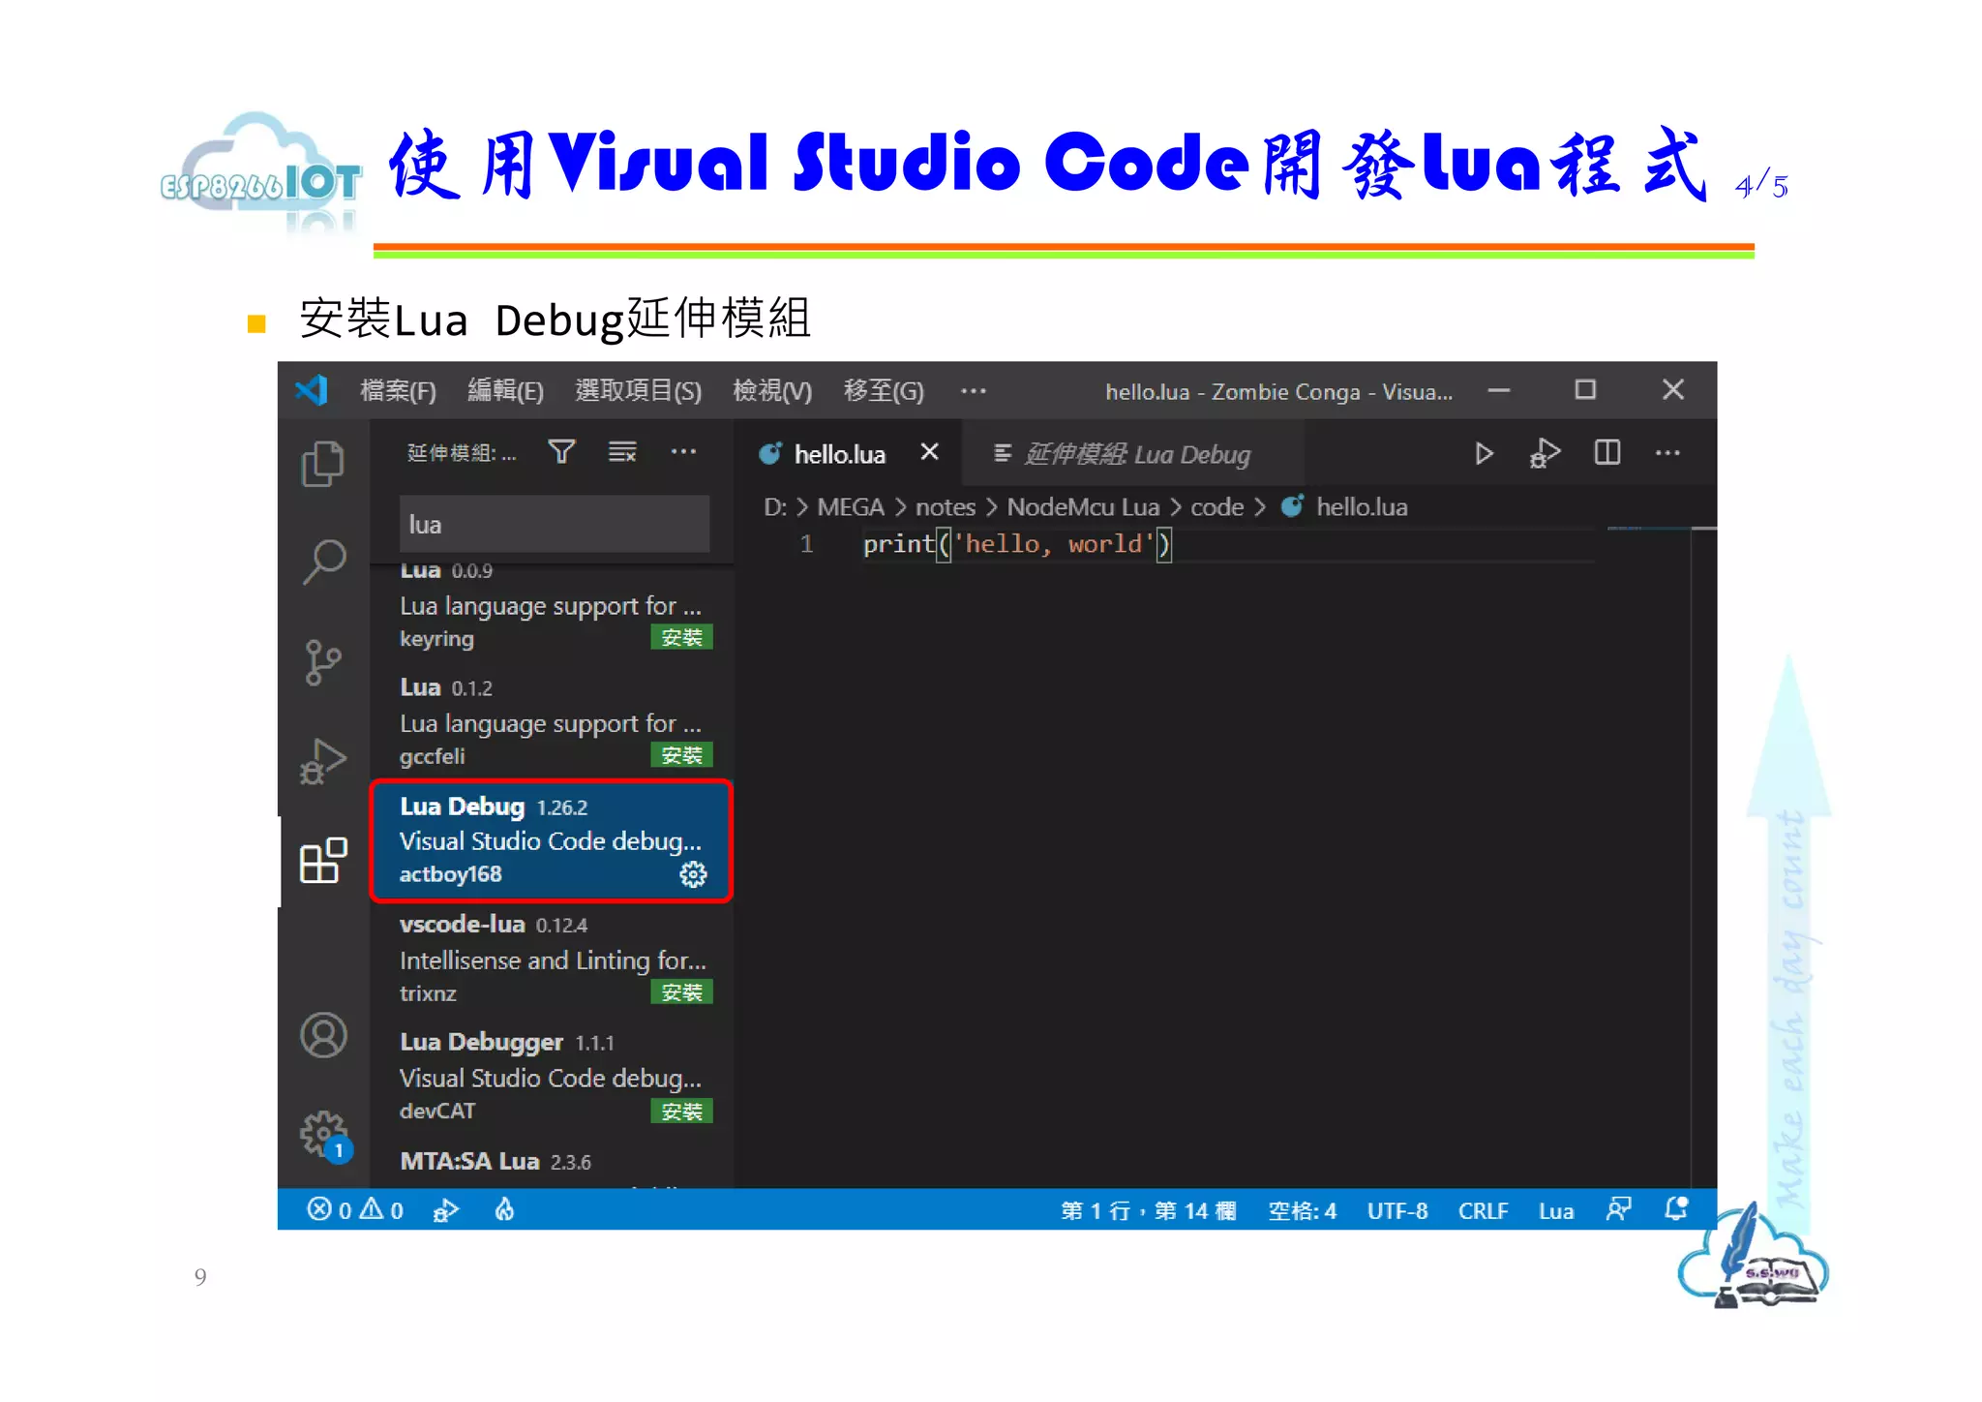Click the VS Code logo icon
Image resolution: width=1982 pixels, height=1402 pixels.
point(312,391)
